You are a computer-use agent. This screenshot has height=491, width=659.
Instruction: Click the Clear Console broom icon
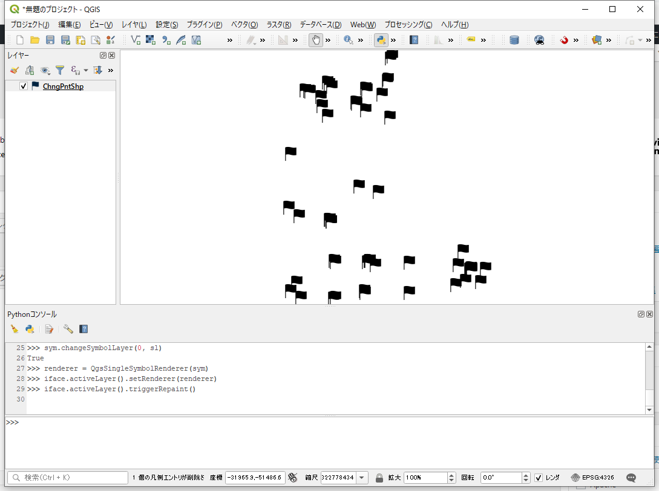coord(15,329)
